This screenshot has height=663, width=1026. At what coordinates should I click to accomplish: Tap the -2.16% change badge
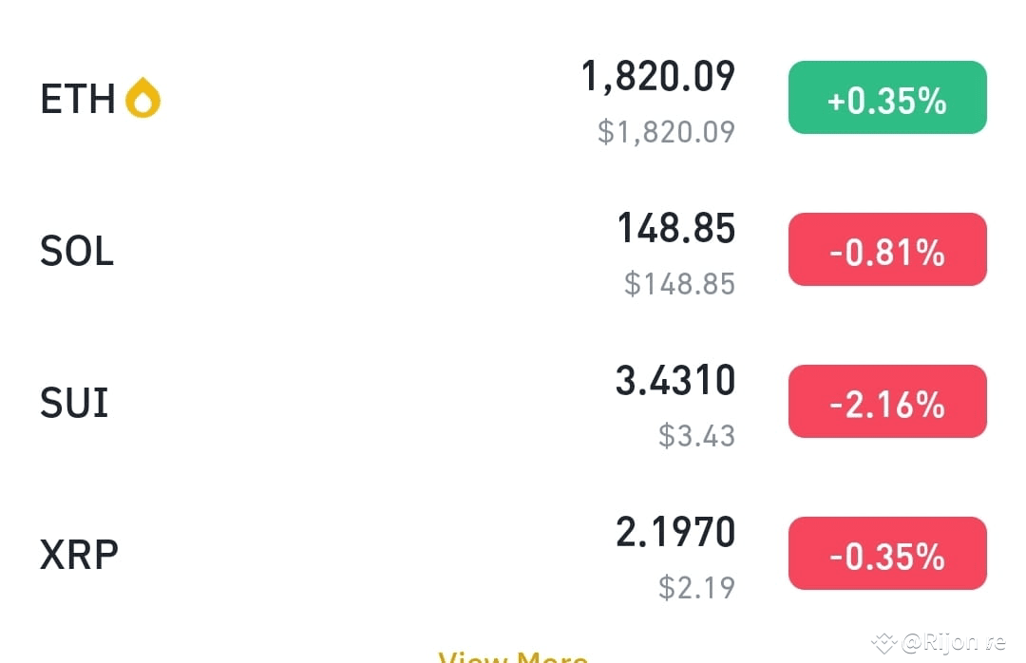point(887,401)
